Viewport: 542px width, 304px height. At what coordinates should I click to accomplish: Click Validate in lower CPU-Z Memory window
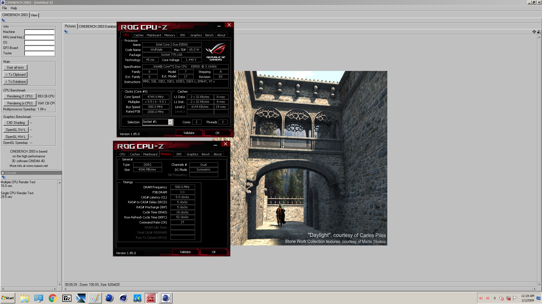[185, 252]
